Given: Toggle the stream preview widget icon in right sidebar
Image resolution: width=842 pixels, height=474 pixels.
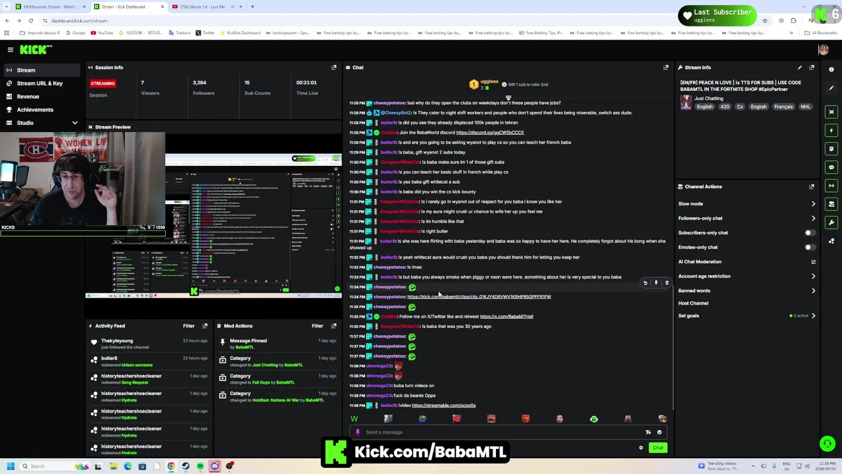Looking at the screenshot, I should 831,112.
